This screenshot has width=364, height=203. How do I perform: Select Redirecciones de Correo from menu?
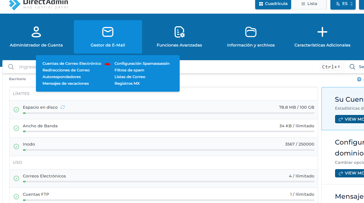[x=66, y=70]
